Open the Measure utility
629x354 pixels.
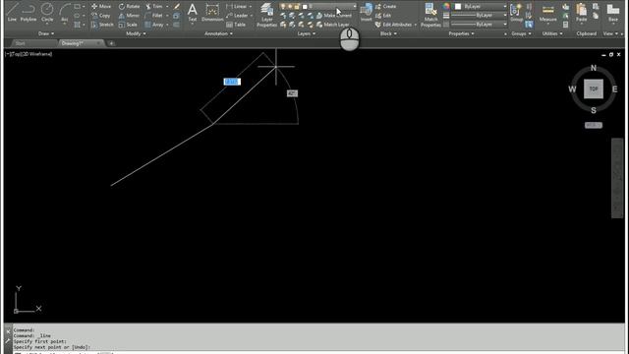[548, 12]
